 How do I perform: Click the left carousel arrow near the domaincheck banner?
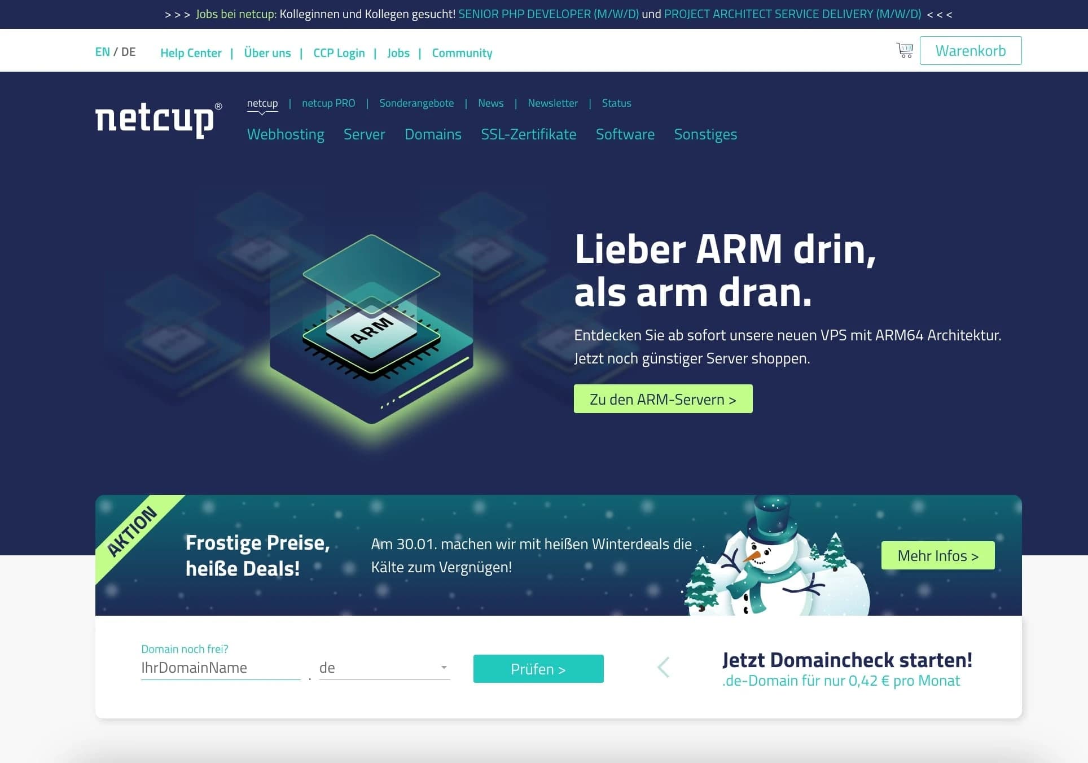tap(664, 667)
